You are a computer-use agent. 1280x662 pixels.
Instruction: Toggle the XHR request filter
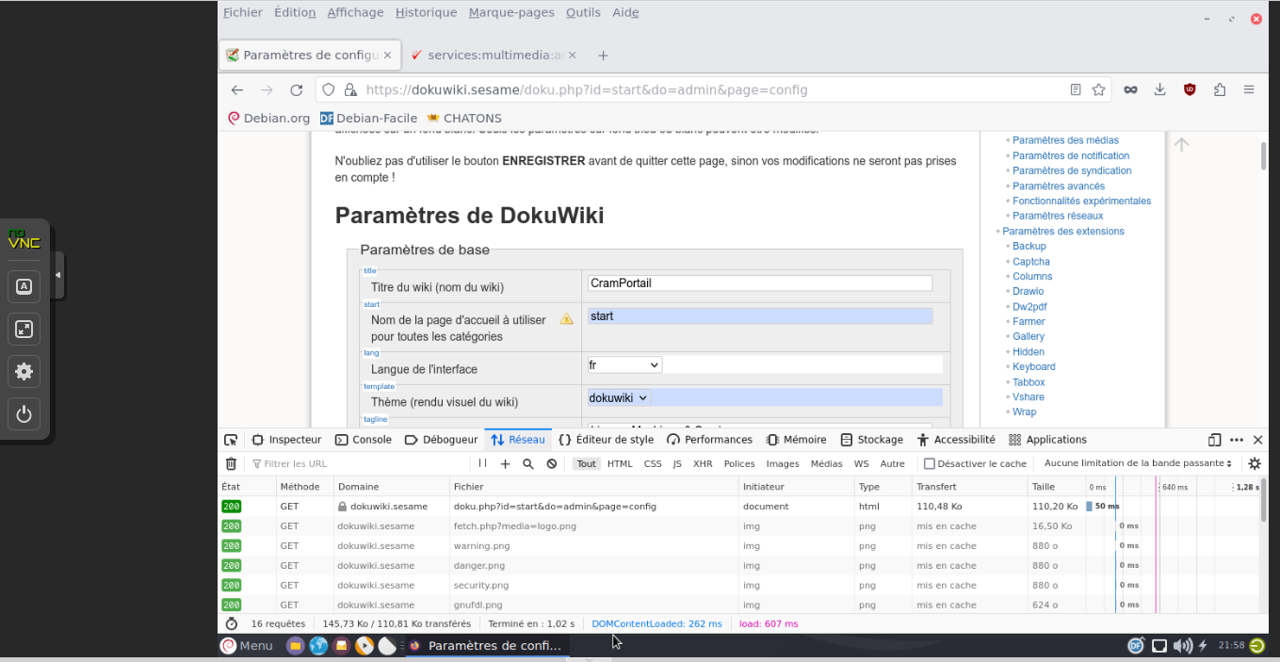(703, 463)
